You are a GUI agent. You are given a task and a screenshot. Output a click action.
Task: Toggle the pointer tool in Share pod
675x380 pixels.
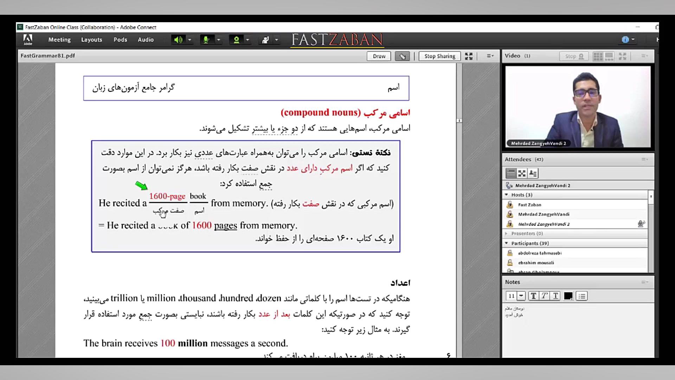(x=402, y=56)
